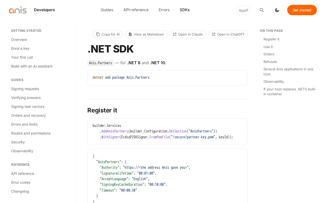Jump to Observability in On this page

pyautogui.click(x=274, y=81)
